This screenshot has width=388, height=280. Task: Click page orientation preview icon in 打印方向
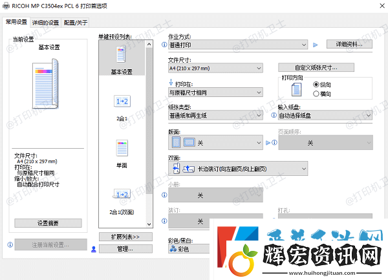(x=296, y=89)
